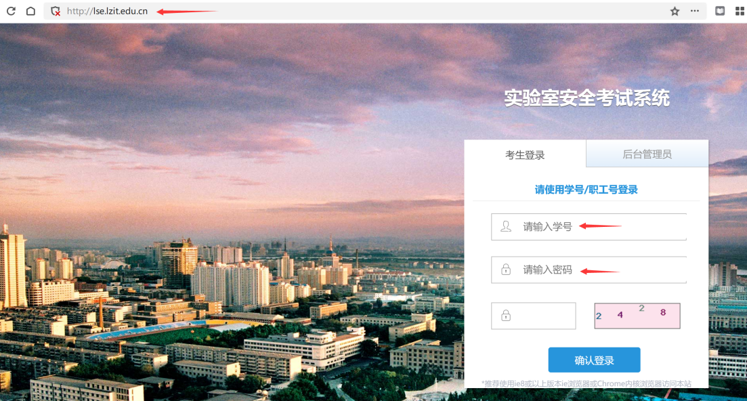Switch to the 后台管理员 tab
747x401 pixels.
[x=647, y=154]
